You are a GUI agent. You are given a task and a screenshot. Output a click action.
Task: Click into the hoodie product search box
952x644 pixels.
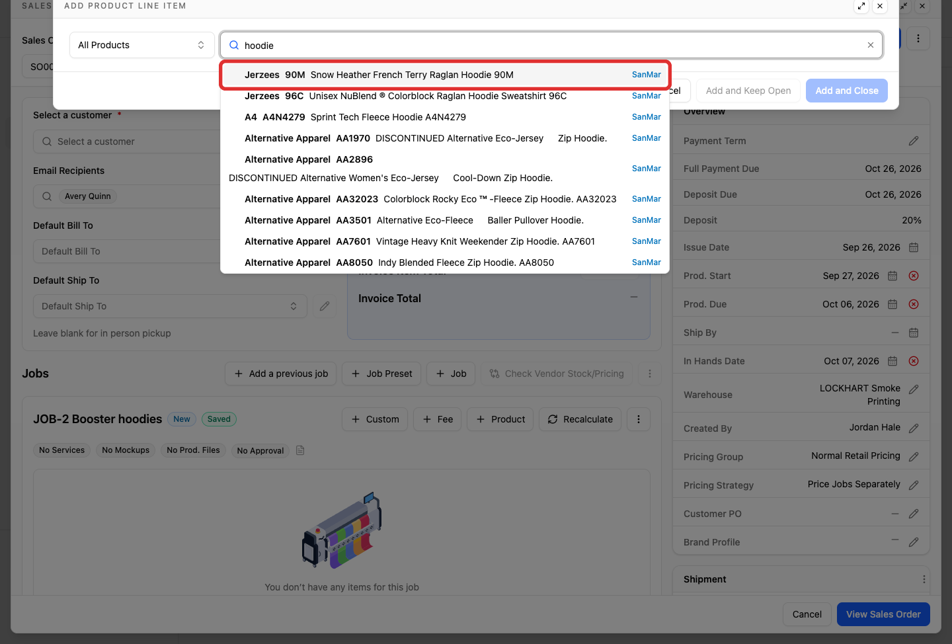[x=551, y=45]
